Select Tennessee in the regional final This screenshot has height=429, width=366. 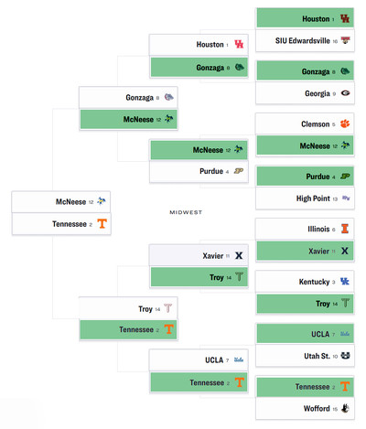pos(61,224)
